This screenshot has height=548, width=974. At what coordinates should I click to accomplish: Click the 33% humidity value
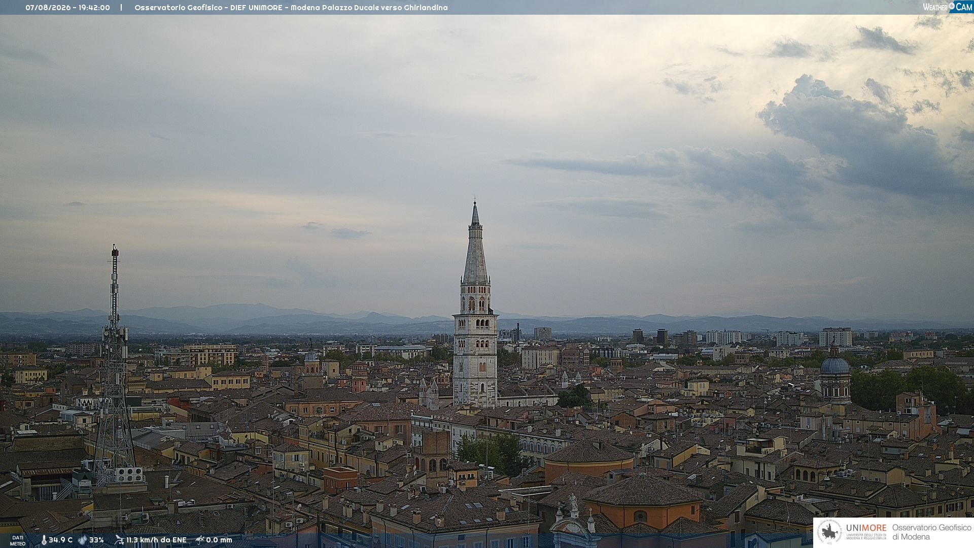click(x=96, y=540)
